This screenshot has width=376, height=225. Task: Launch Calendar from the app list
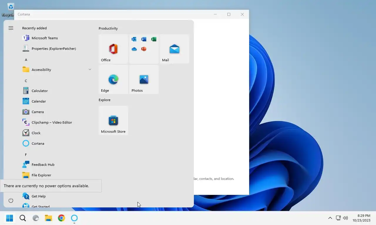click(57, 101)
